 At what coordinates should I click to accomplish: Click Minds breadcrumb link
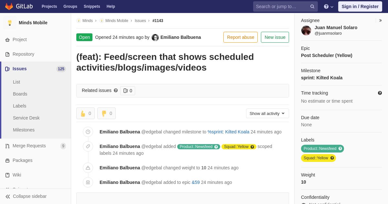(x=88, y=21)
